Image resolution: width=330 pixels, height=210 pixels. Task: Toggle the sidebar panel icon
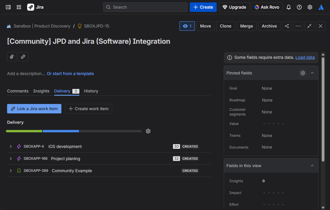tap(8, 7)
